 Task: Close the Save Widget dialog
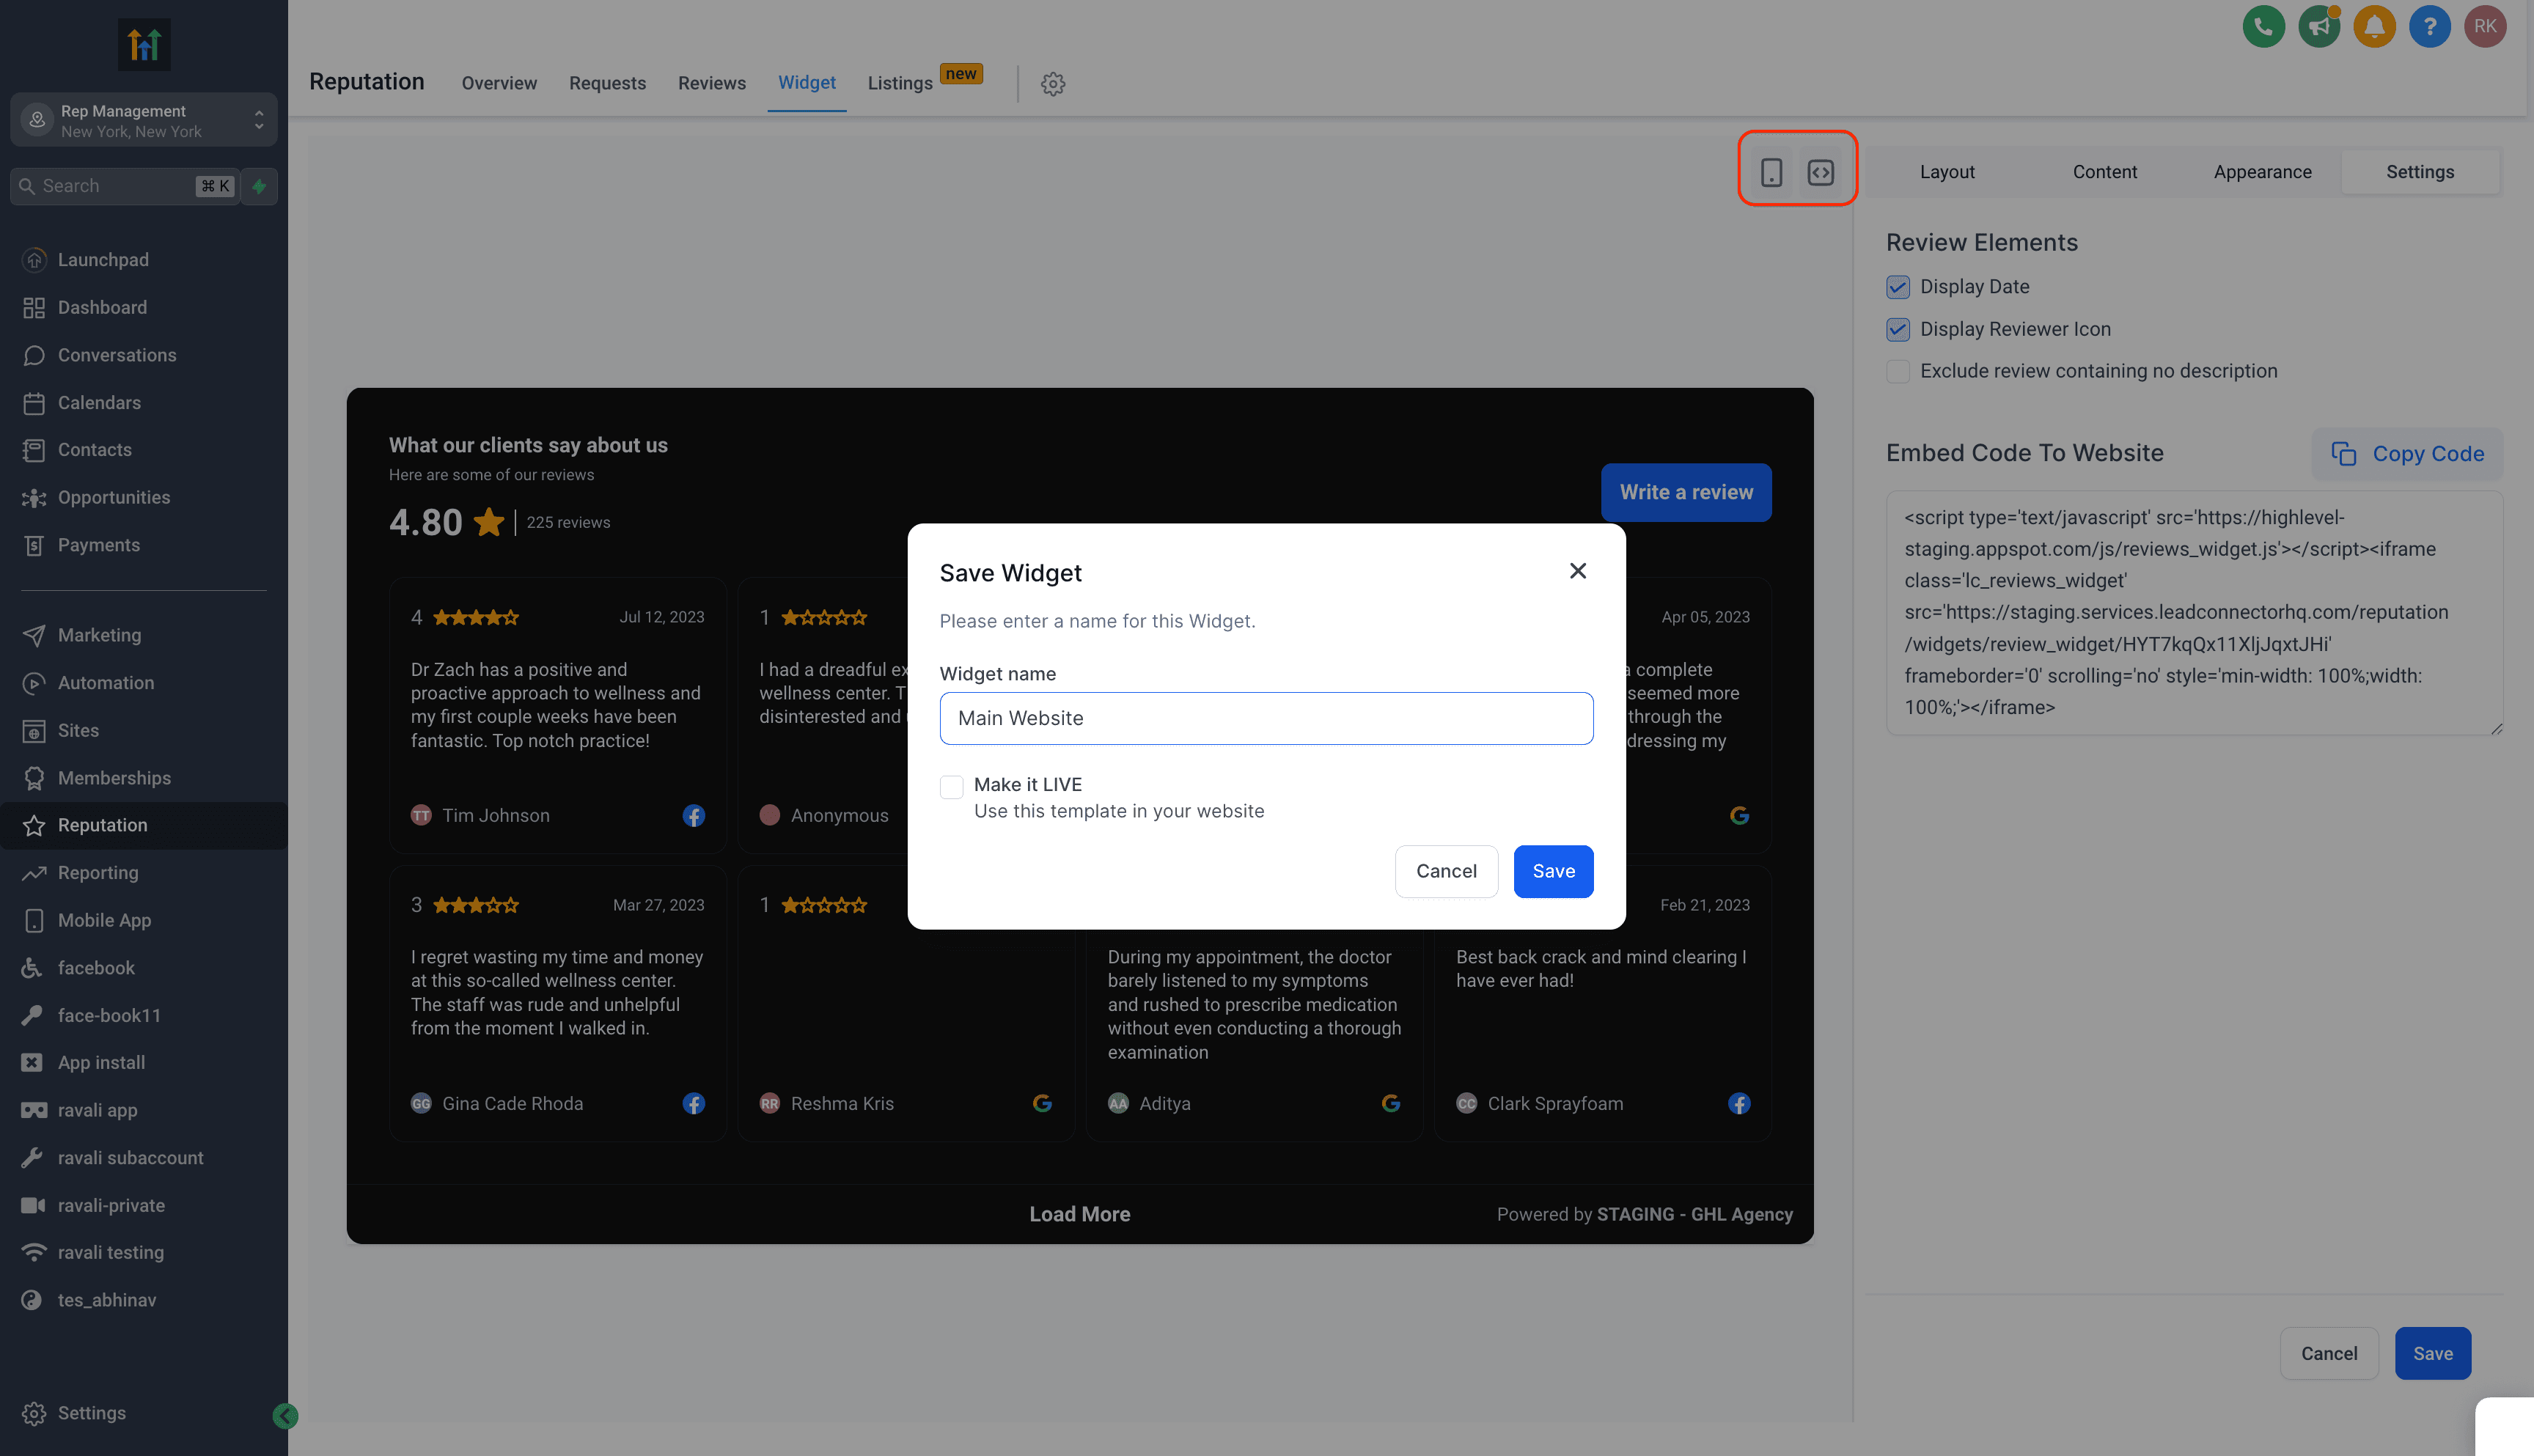(1578, 571)
